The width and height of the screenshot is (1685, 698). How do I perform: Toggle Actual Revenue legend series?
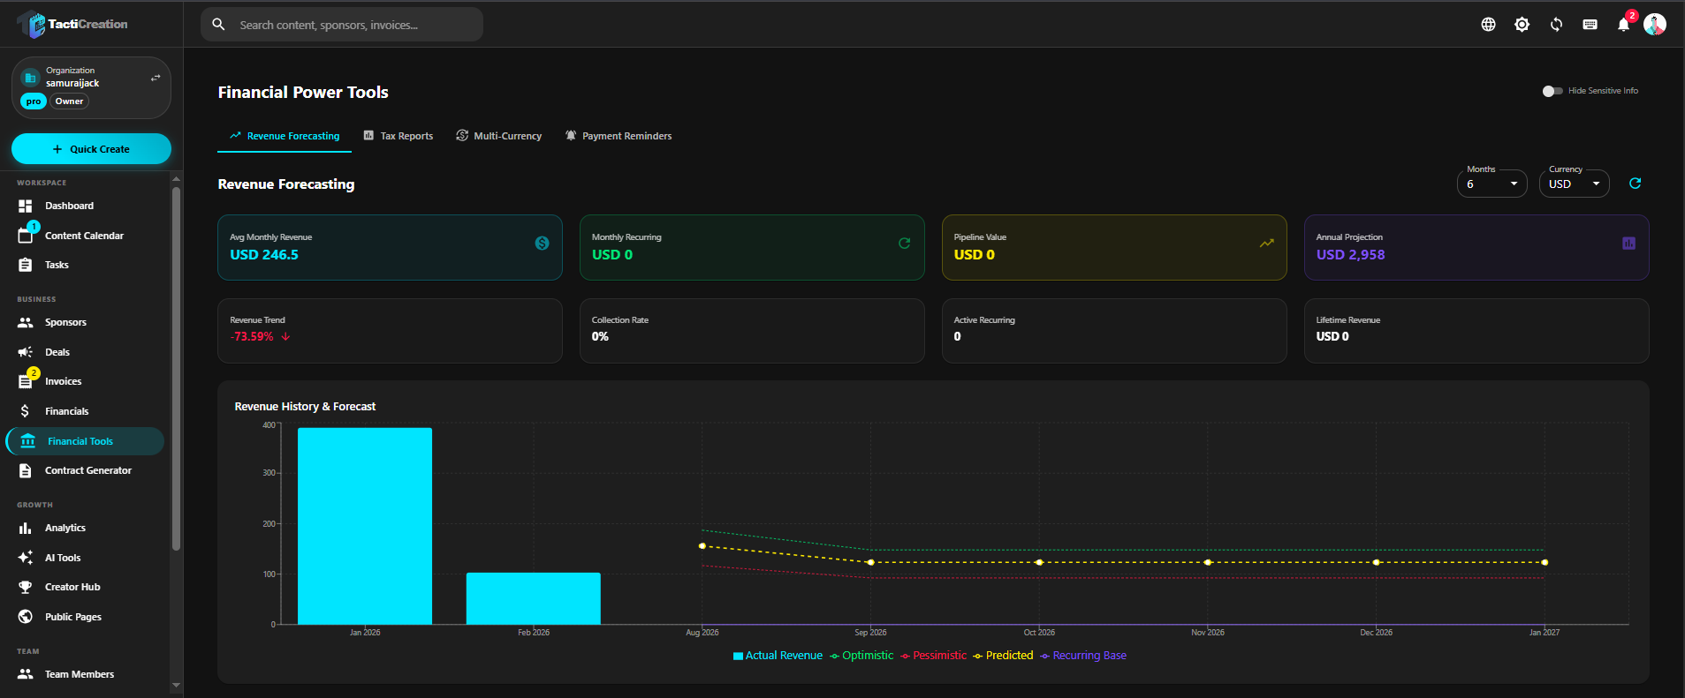(x=778, y=656)
